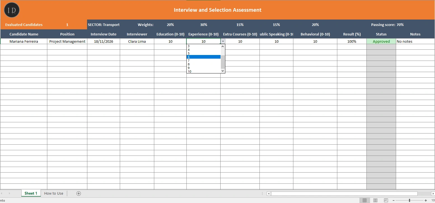435x203 pixels.
Task: Zoom in with the plus icon
Action: click(426, 200)
